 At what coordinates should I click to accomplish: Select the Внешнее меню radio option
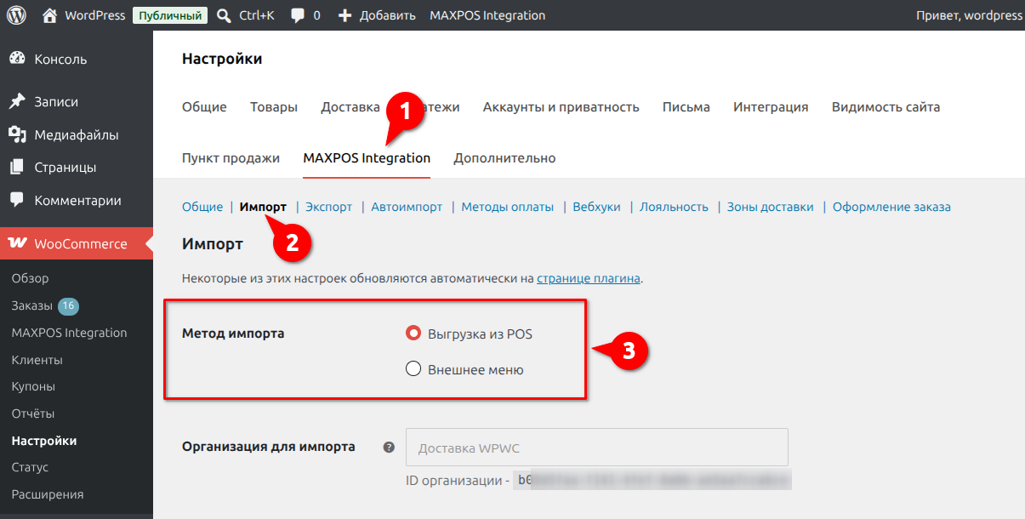[x=414, y=369]
